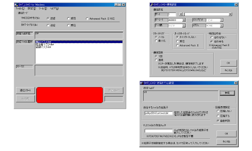Screen dimensions: 252x151
Task: Select YMODEM protocol 送信 radio button
Action: point(48,19)
